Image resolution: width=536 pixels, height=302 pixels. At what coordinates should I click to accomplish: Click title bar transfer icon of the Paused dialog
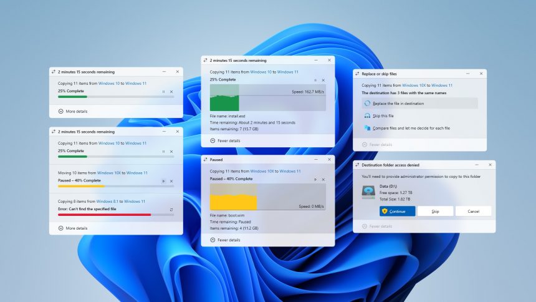205,160
